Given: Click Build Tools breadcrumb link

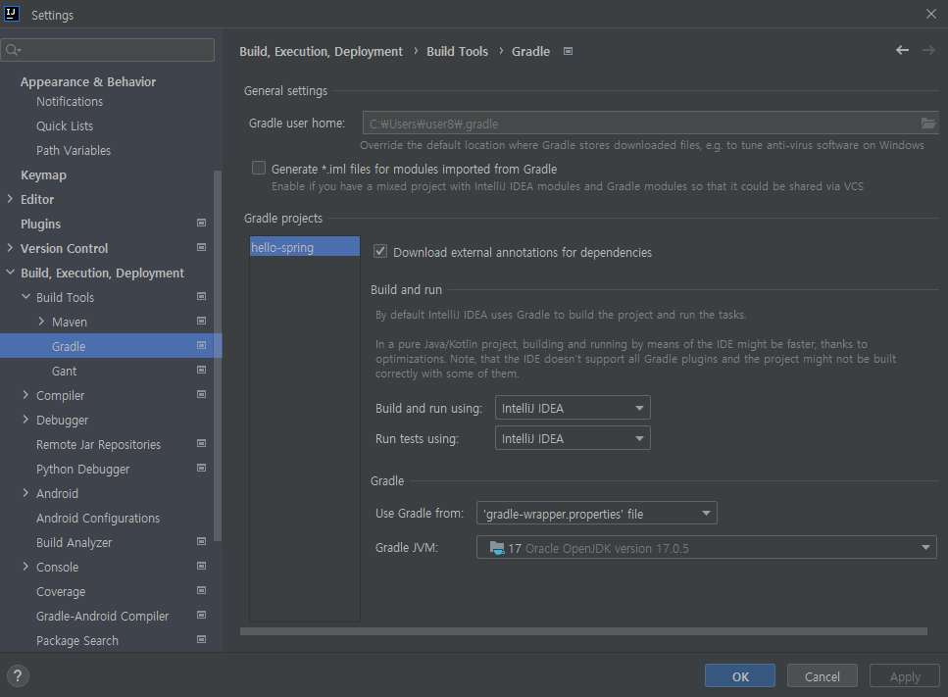Looking at the screenshot, I should coord(457,51).
